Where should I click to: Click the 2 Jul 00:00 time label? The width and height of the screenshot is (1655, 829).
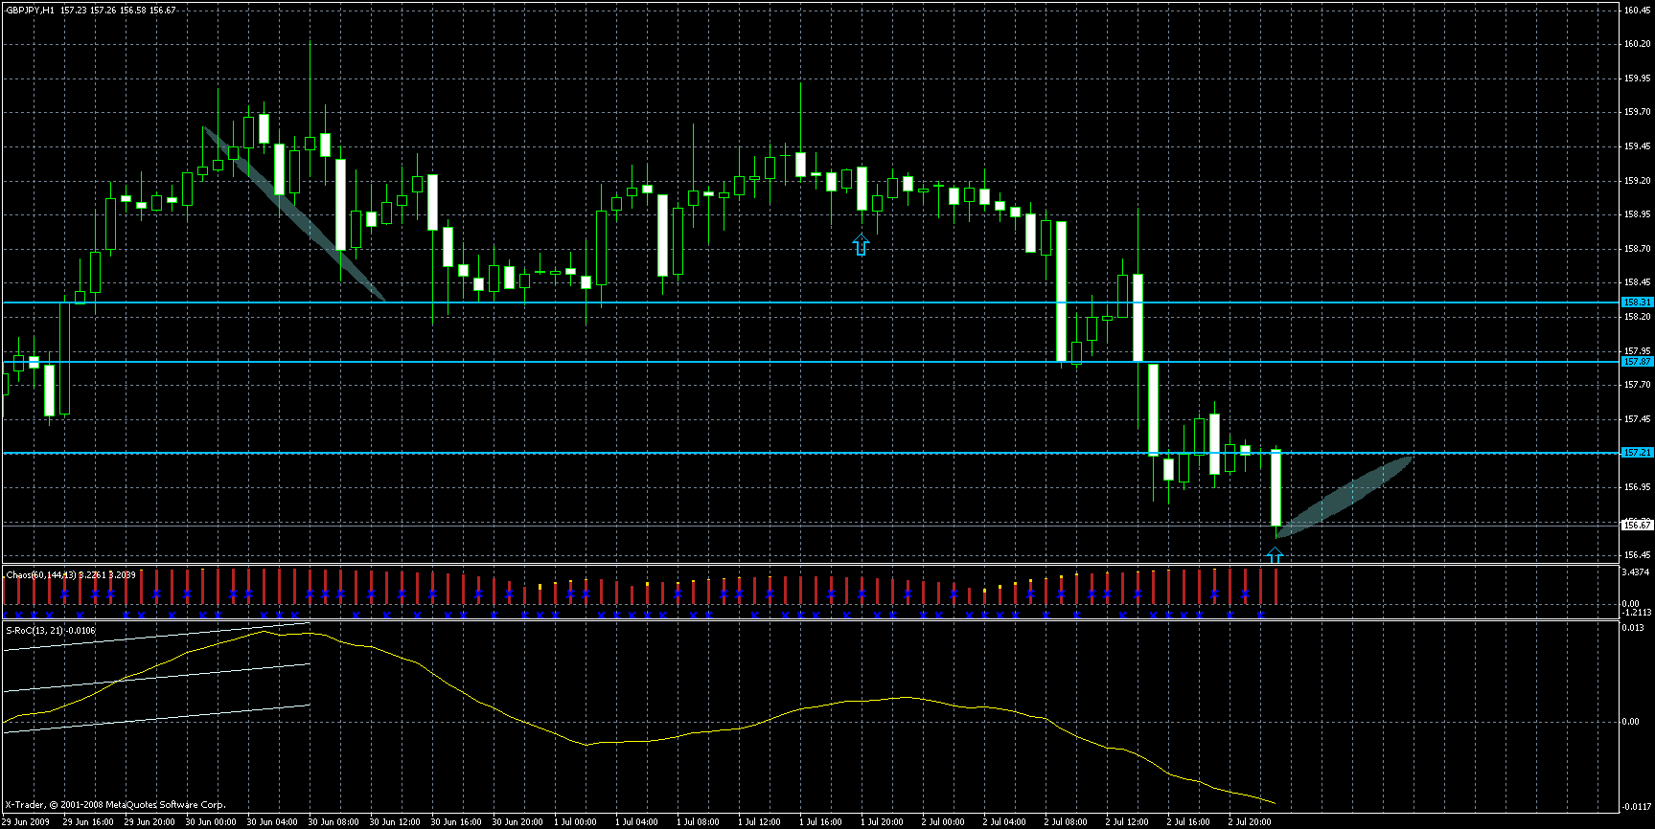pyautogui.click(x=944, y=822)
